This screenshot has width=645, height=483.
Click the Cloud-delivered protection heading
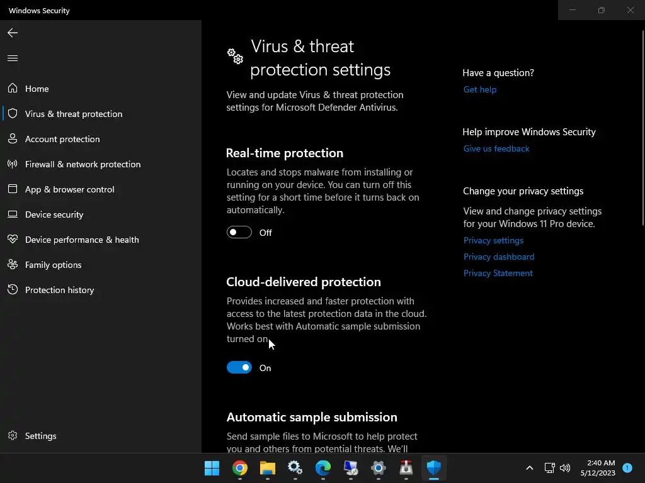click(x=304, y=282)
